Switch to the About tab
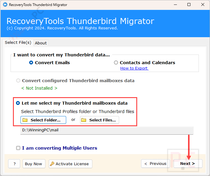The width and height of the screenshot is (210, 176). coord(41,43)
